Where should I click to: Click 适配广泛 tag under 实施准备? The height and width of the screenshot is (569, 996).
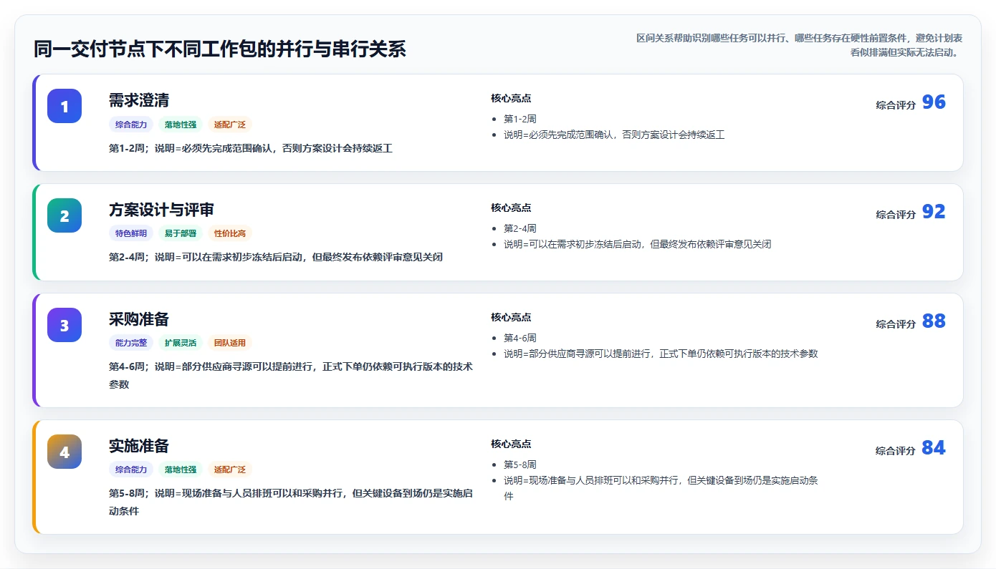230,470
